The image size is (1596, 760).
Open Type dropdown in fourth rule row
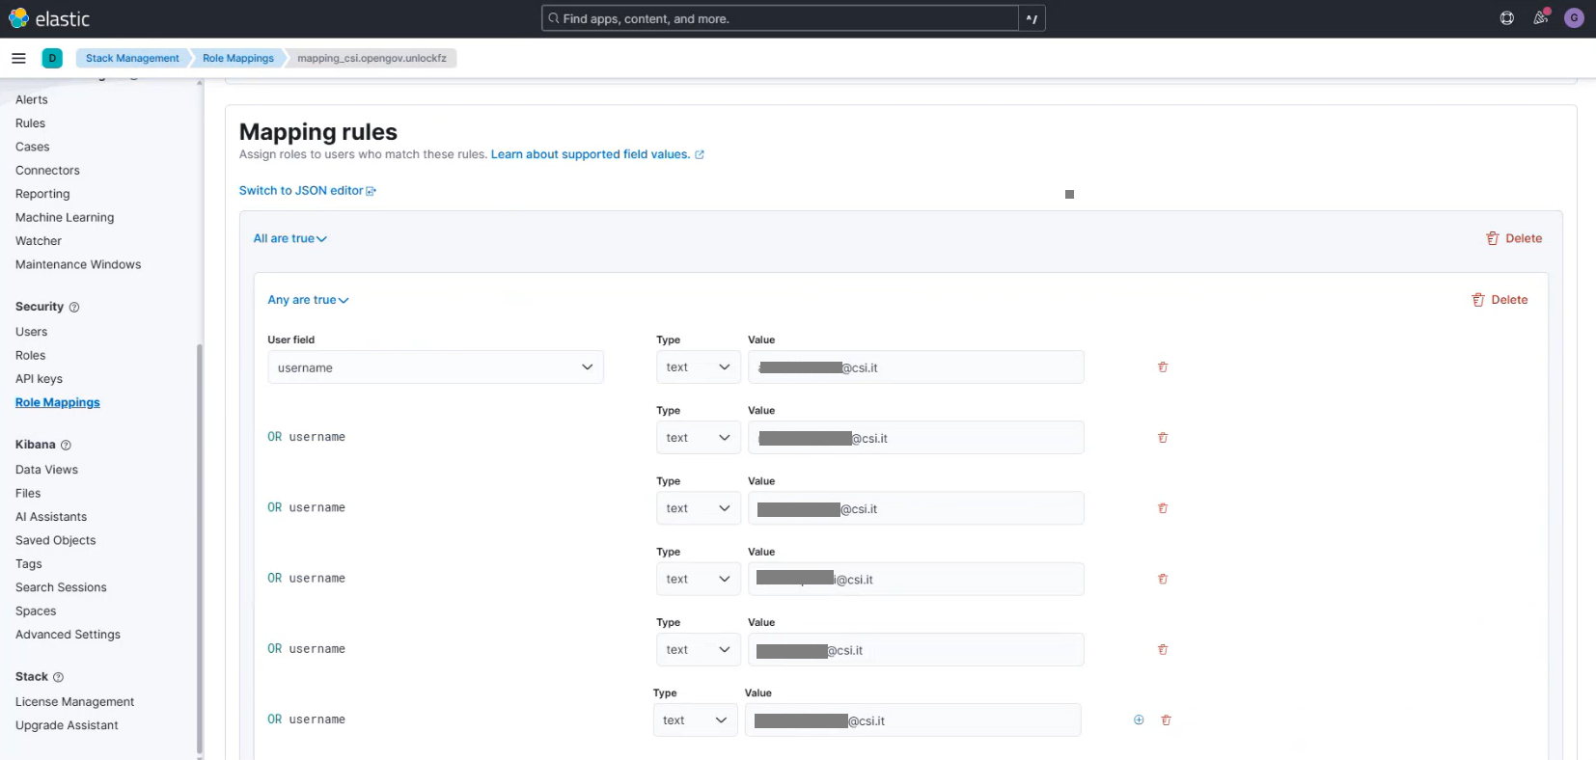(x=699, y=580)
